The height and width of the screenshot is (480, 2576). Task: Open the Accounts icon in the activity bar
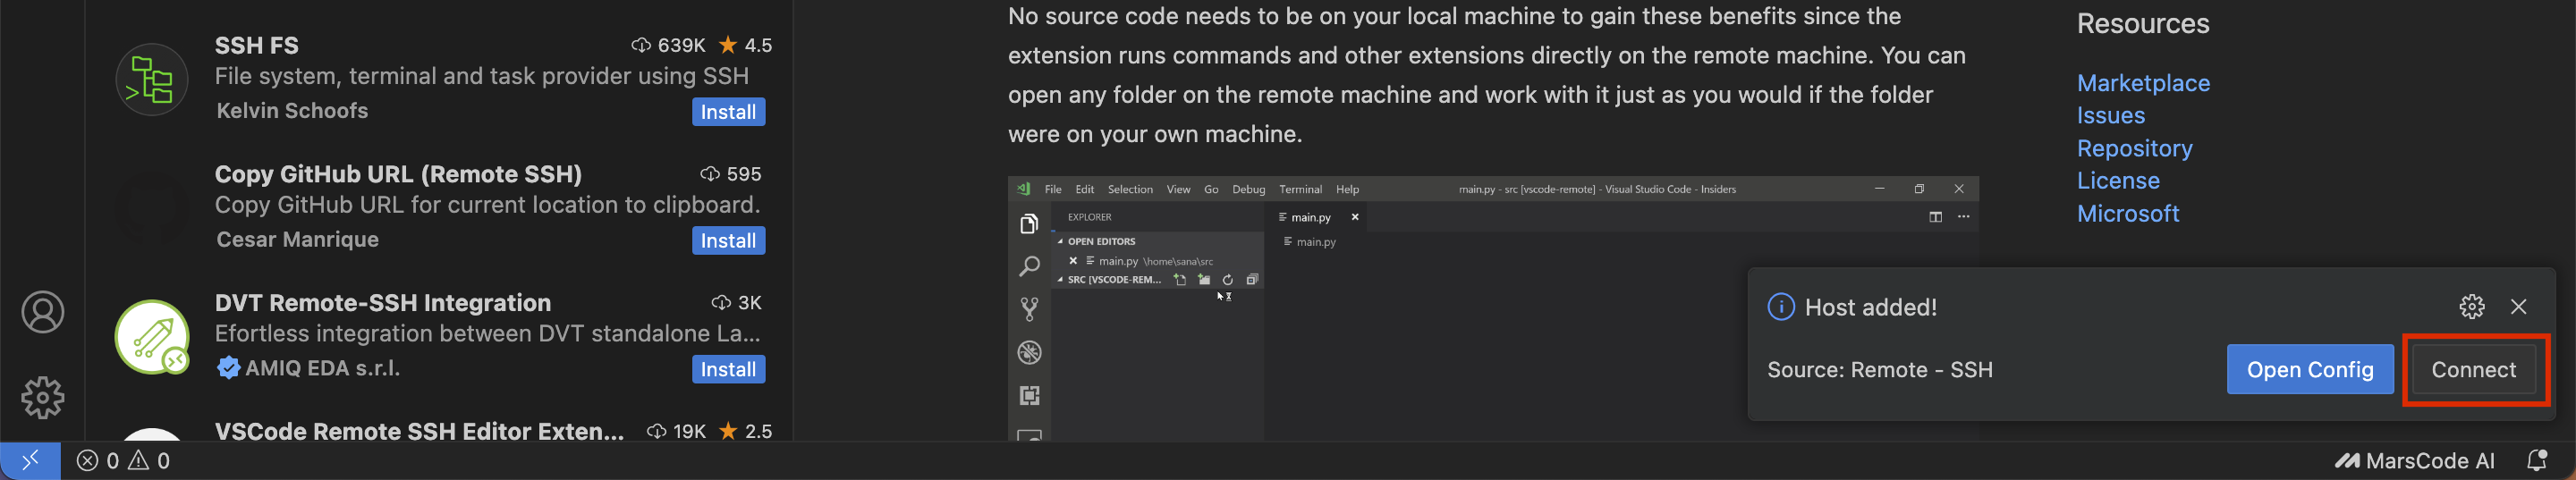(x=43, y=312)
